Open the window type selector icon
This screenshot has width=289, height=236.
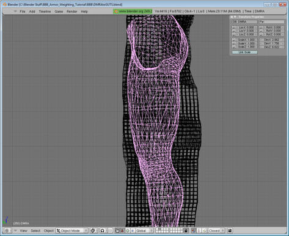pyautogui.click(x=7, y=230)
